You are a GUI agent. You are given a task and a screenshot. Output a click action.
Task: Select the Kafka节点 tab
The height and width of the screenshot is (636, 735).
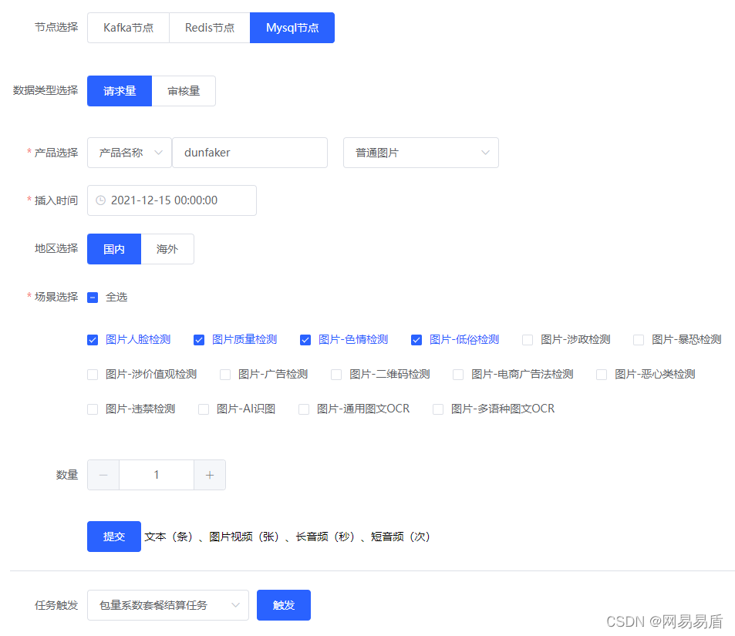pyautogui.click(x=129, y=28)
